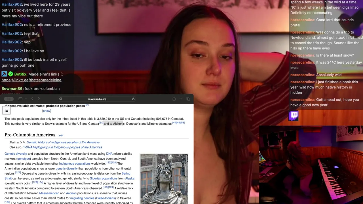Click the 'Pre-Columbian Americas' heading

(x=30, y=135)
